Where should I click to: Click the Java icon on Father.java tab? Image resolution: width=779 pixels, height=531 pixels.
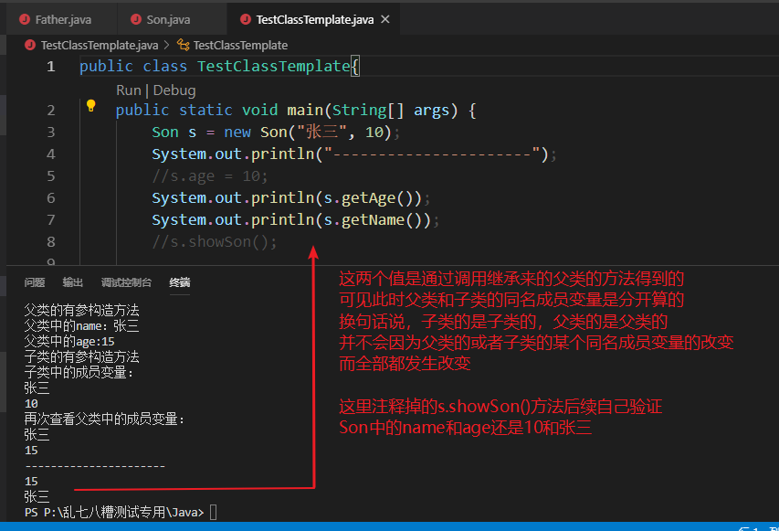click(25, 19)
